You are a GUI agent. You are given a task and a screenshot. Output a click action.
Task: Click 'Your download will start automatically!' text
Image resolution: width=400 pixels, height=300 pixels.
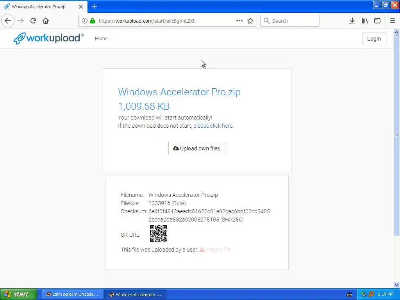(x=165, y=118)
